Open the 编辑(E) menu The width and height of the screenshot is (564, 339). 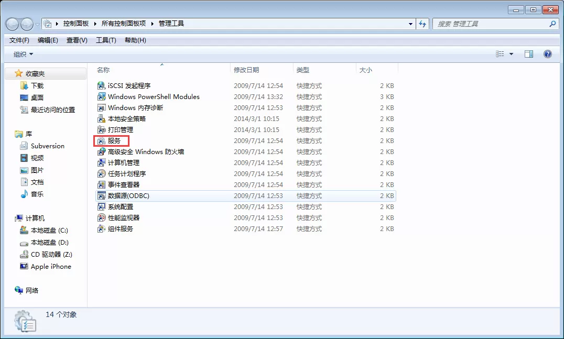coord(48,40)
